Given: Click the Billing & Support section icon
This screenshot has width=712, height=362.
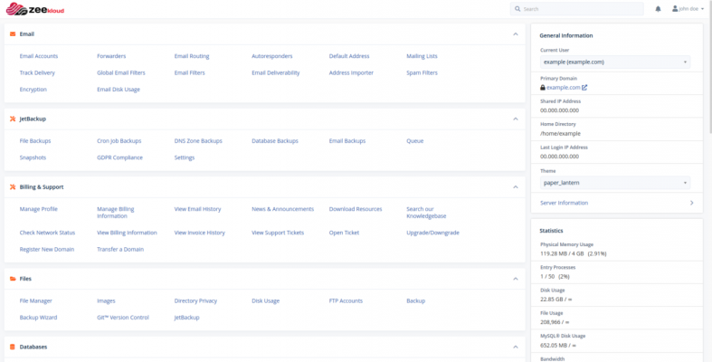Looking at the screenshot, I should point(12,186).
